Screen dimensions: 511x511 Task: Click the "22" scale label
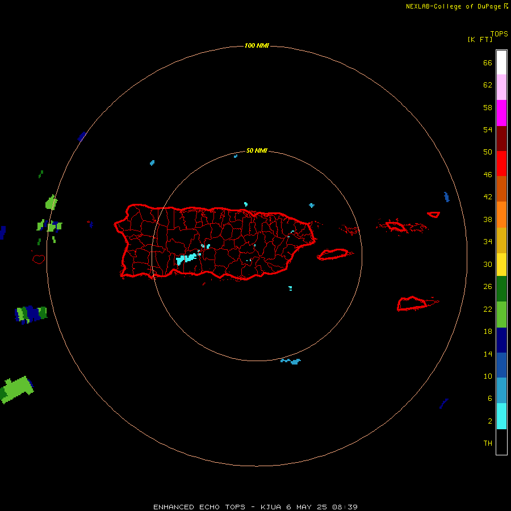(488, 309)
